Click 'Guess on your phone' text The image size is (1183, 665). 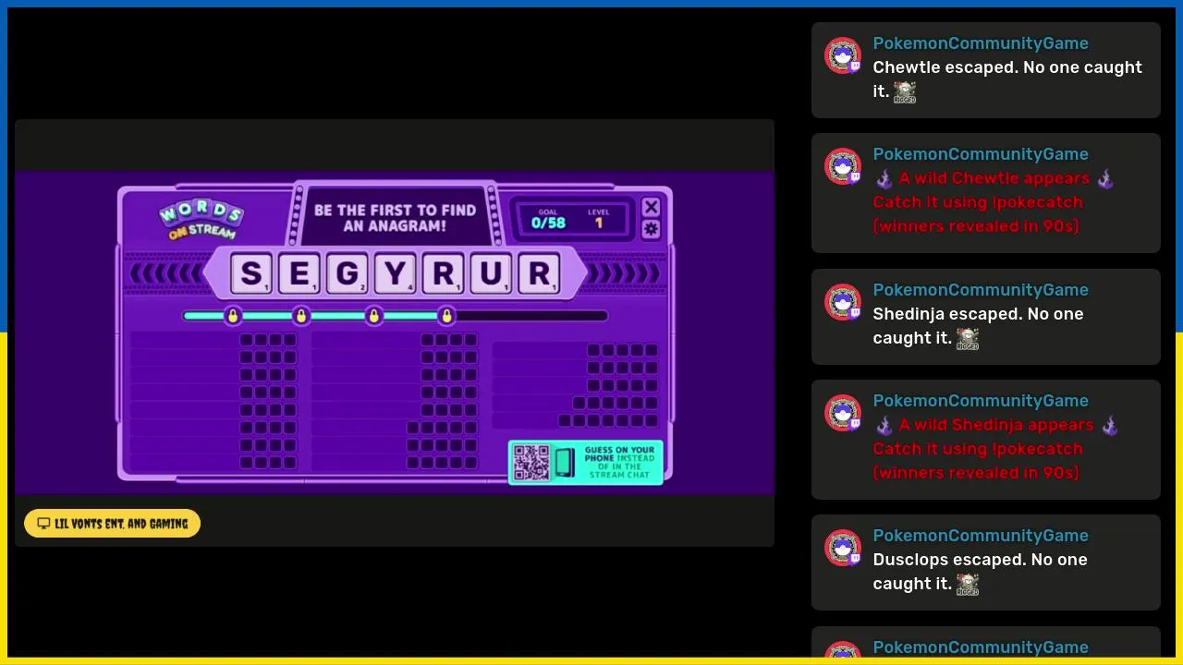tap(618, 462)
